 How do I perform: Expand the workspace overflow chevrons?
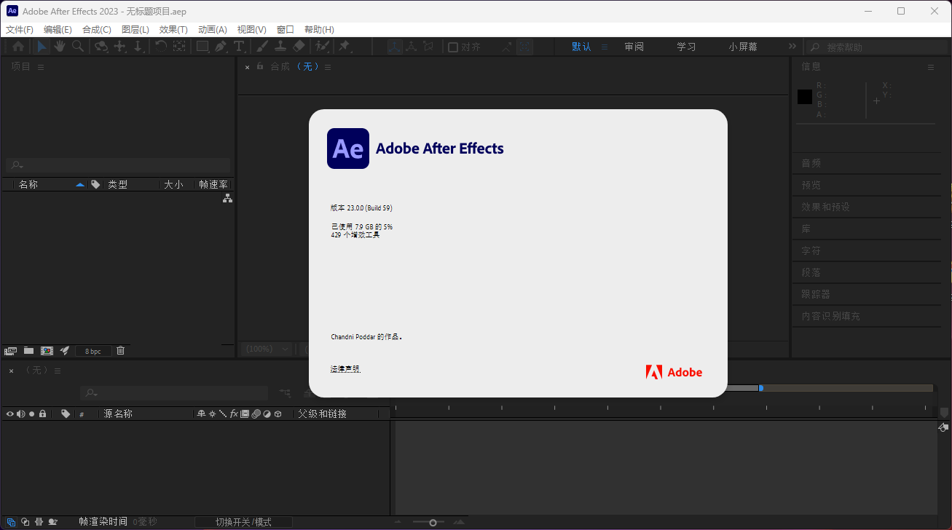click(792, 47)
